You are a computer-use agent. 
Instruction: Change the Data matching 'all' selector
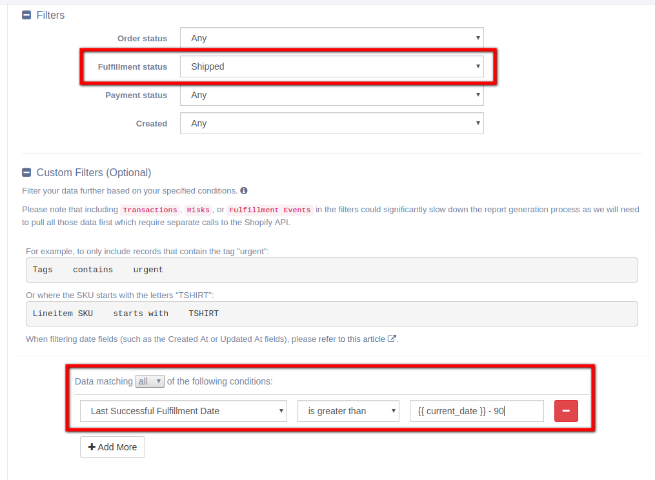[150, 381]
